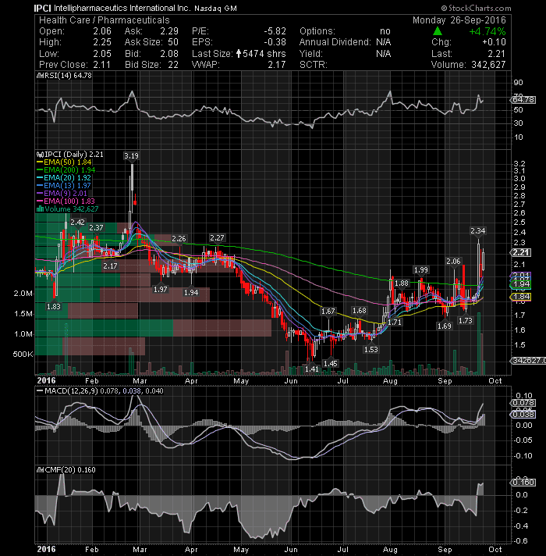Click the IPCI ticker symbol in the header

click(42, 8)
